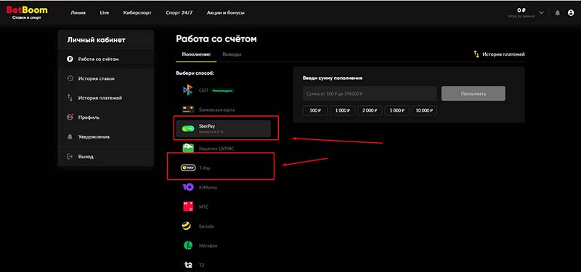This screenshot has height=272, width=581.
Task: Click the exit door icon beside Выход
Action: coord(70,157)
